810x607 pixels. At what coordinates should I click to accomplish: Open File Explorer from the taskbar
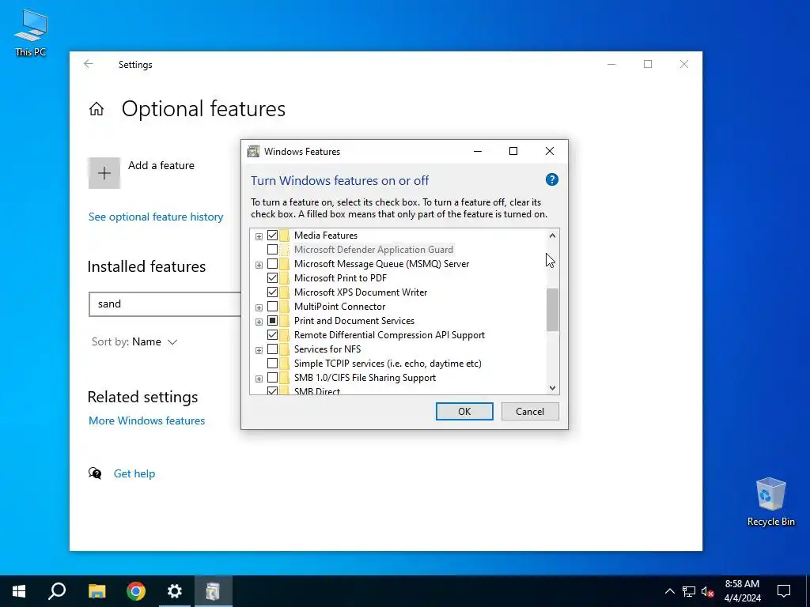click(97, 591)
